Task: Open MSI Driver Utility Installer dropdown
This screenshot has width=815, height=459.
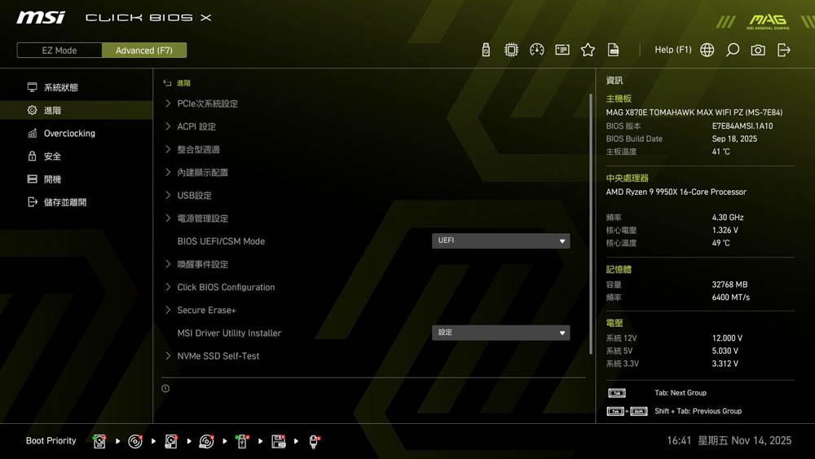Action: pyautogui.click(x=500, y=333)
